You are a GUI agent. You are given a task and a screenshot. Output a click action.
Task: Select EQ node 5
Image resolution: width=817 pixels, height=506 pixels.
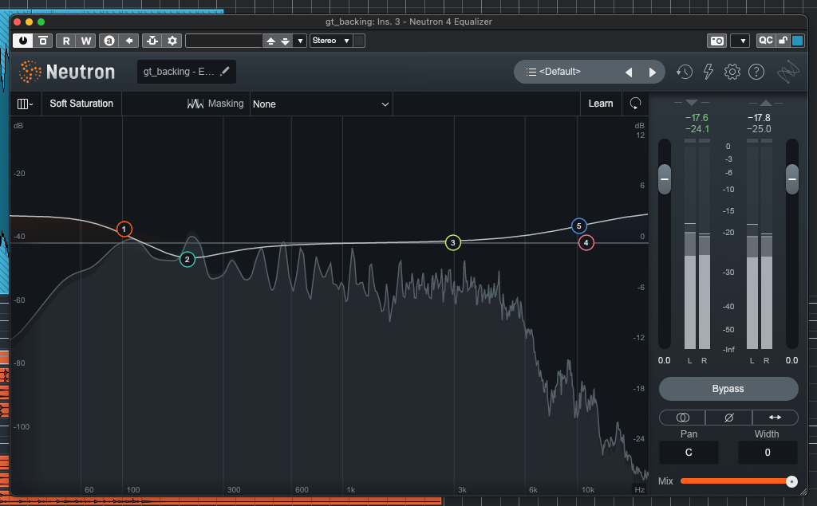[579, 226]
